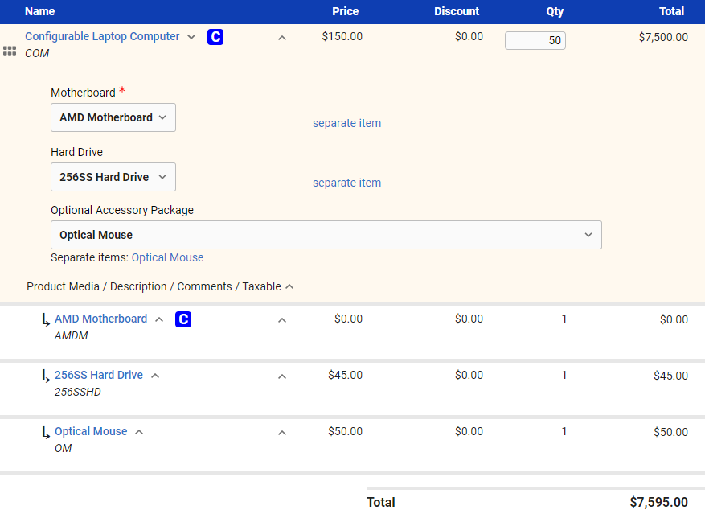
Task: Open the Hard Drive selection dropdown
Action: (113, 177)
